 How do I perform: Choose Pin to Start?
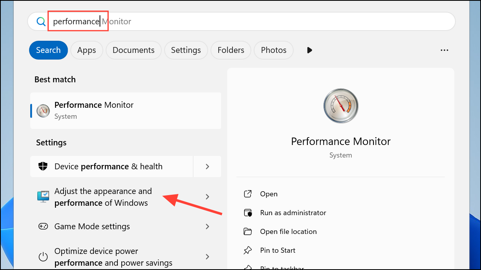coord(278,250)
